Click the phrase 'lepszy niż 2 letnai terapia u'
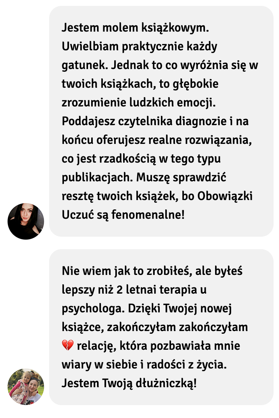Image resolution: width=279 pixels, height=418 pixels. click(134, 290)
